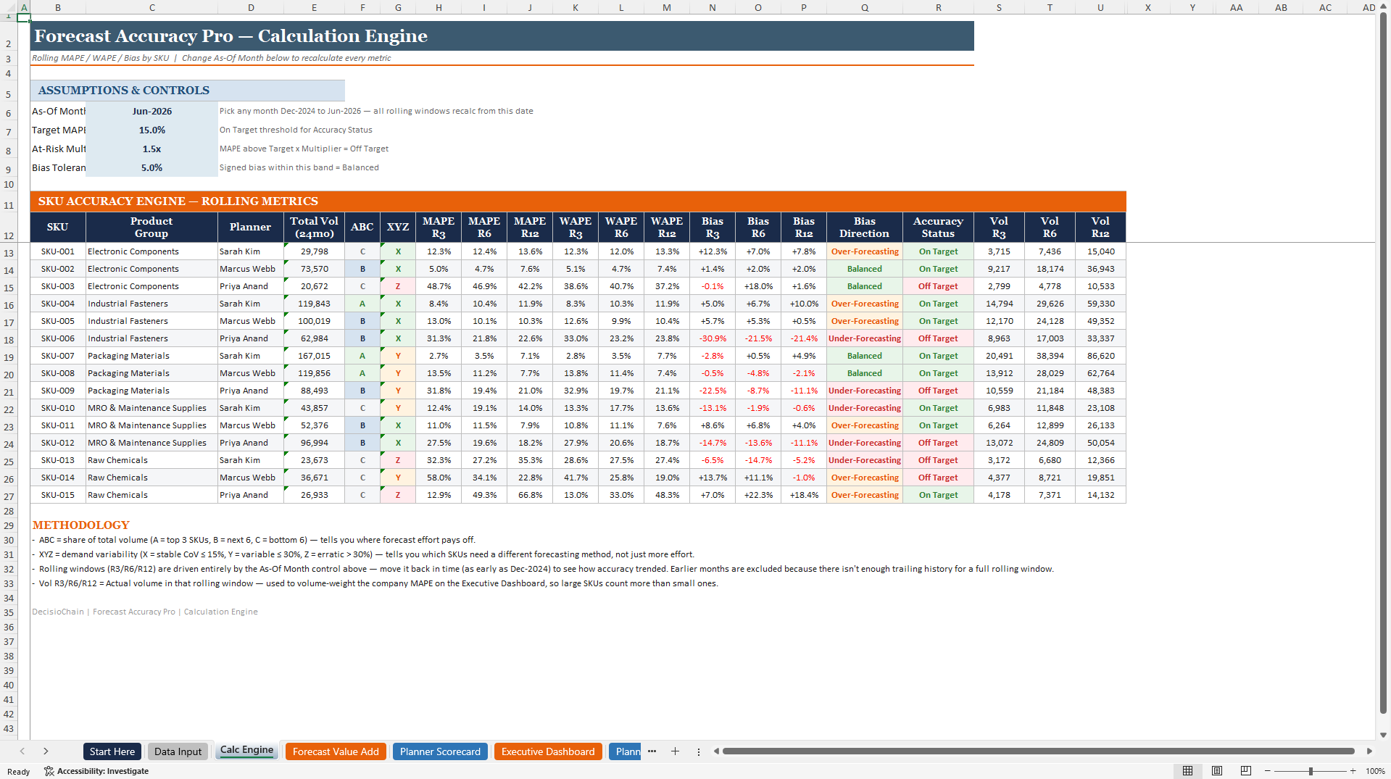Click the next sheet navigation arrow

tap(46, 751)
